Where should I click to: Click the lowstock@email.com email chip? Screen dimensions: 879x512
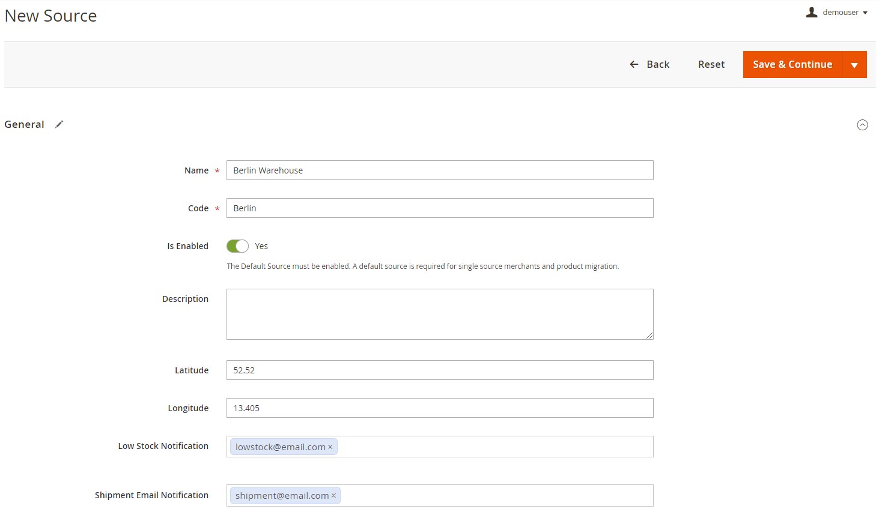click(x=280, y=447)
